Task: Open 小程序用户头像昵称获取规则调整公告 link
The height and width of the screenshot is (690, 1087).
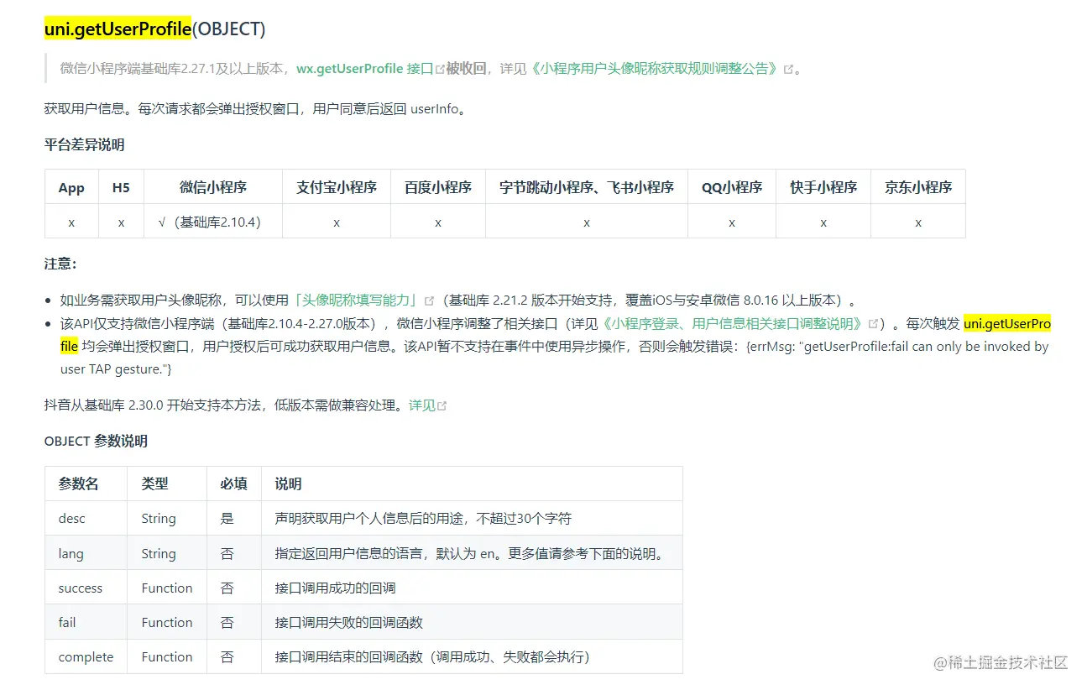Action: (x=655, y=69)
